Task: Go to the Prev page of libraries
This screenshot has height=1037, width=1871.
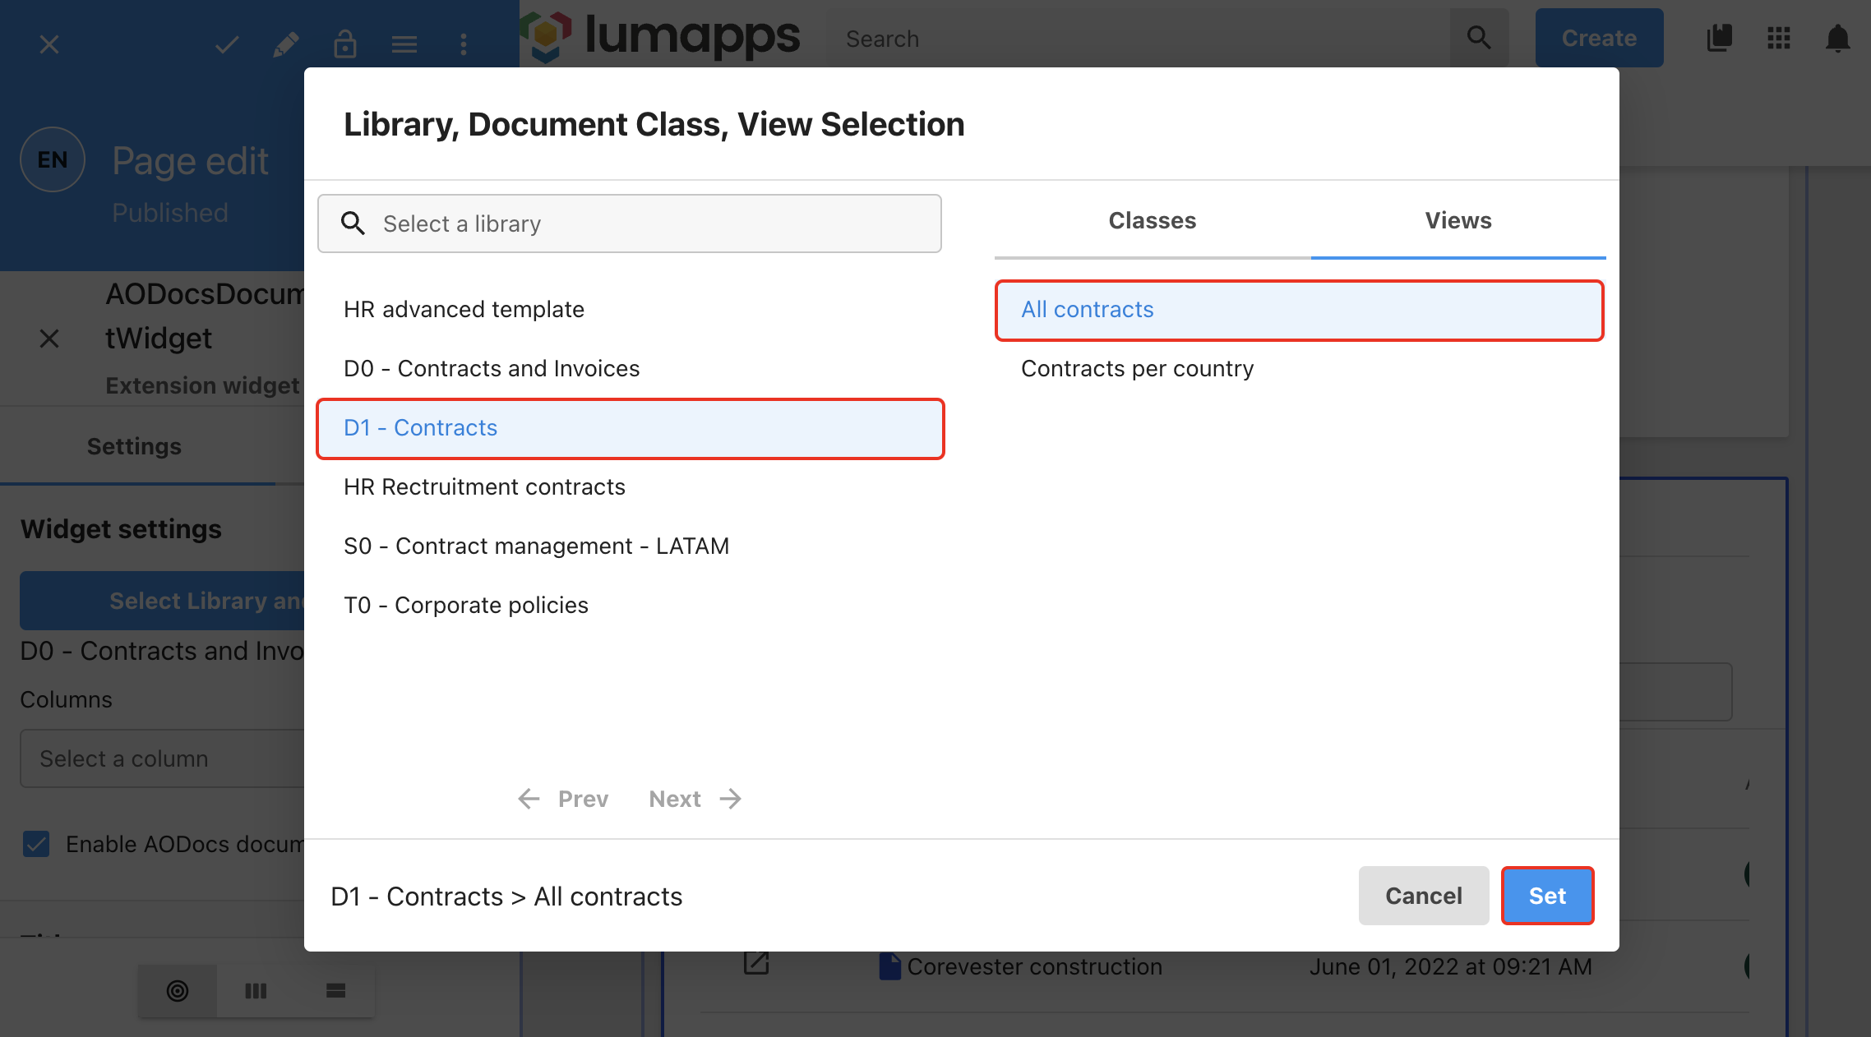Action: coord(563,799)
